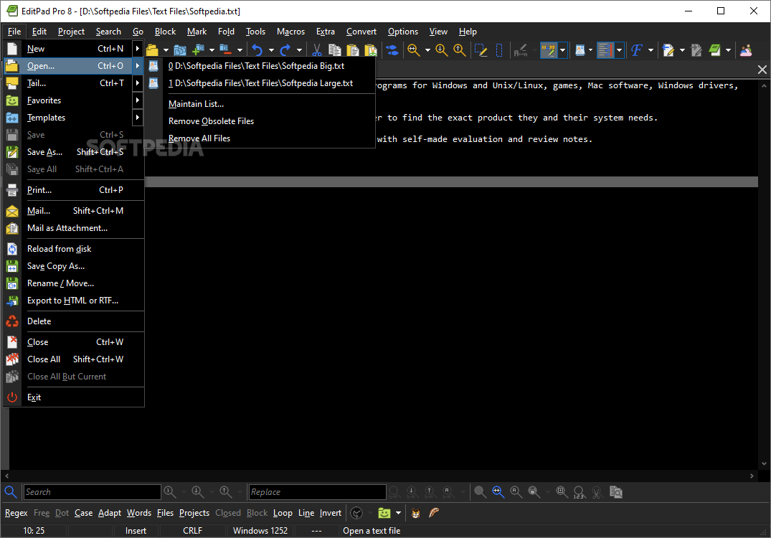The width and height of the screenshot is (771, 538).
Task: Click the find-previous magnifier with up arrow
Action: tap(459, 49)
